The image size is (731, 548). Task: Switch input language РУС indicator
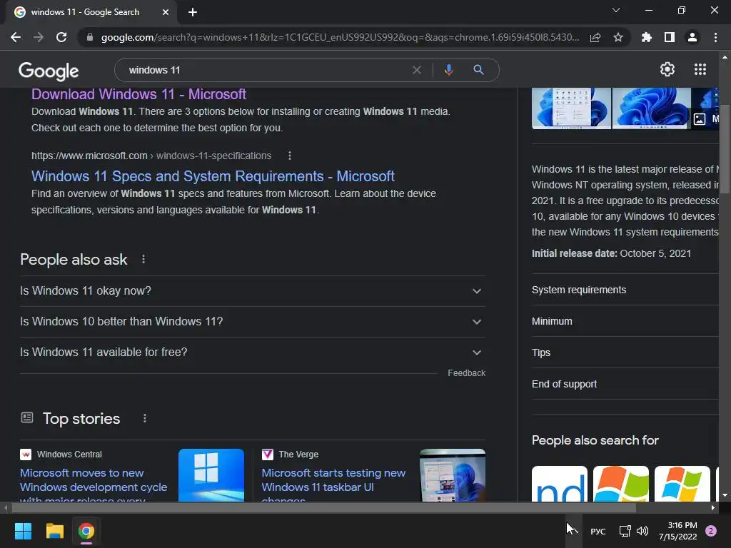click(x=598, y=531)
